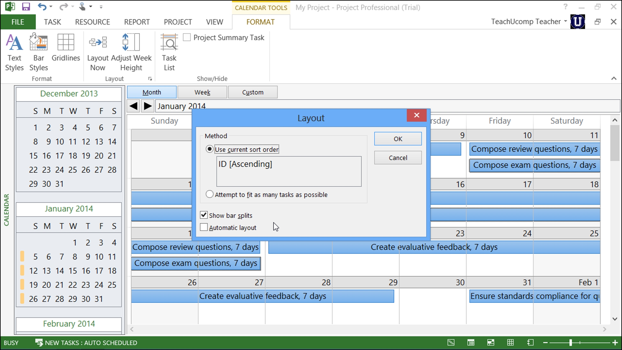Open the FORMAT ribbon tab

[x=260, y=22]
